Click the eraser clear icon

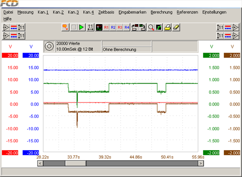coord(176,28)
